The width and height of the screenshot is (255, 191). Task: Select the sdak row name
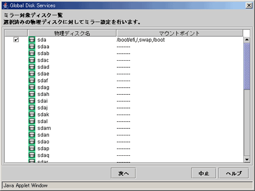[43, 115]
